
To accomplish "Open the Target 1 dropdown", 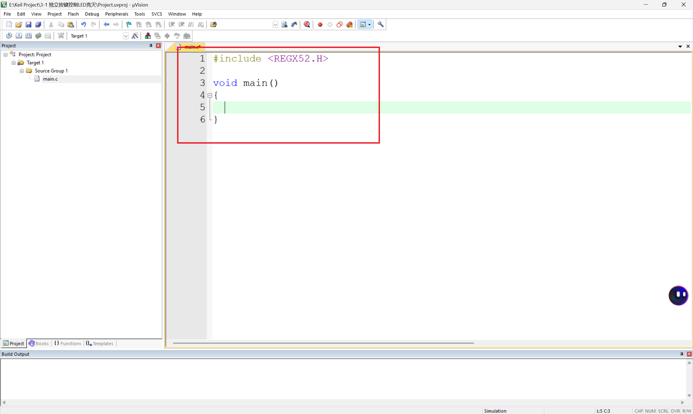I will click(126, 36).
